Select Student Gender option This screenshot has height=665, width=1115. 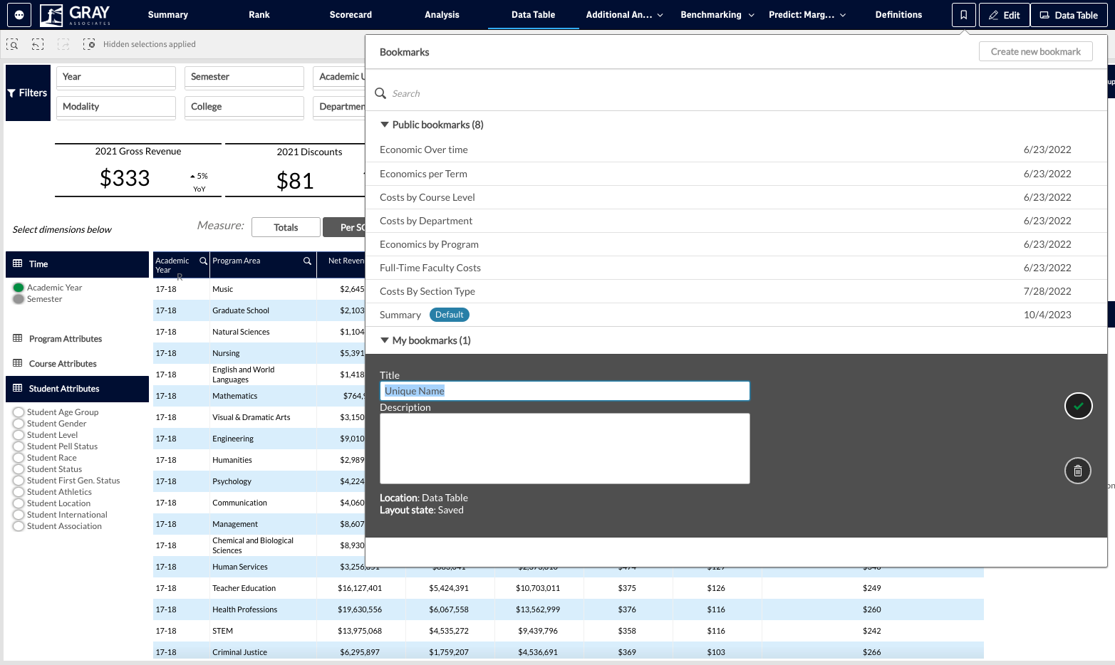(19, 424)
